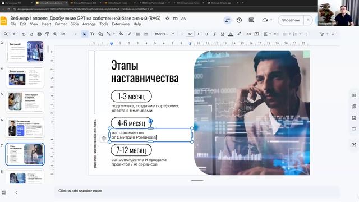The height and width of the screenshot is (202, 359).
Task: Toggle bold formatting
Action: point(206,34)
